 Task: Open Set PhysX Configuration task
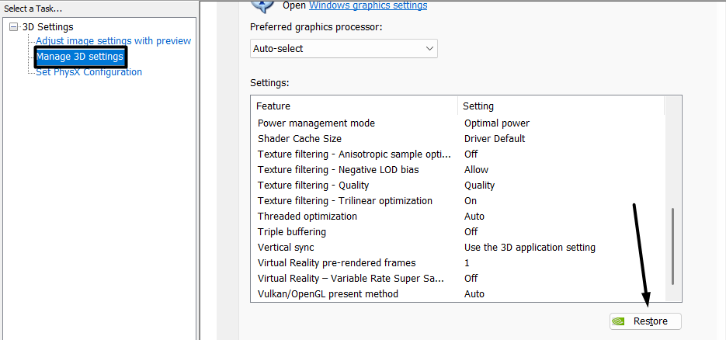[89, 72]
